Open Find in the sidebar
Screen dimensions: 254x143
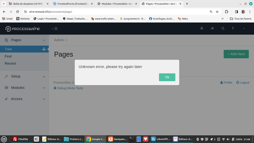(8, 56)
